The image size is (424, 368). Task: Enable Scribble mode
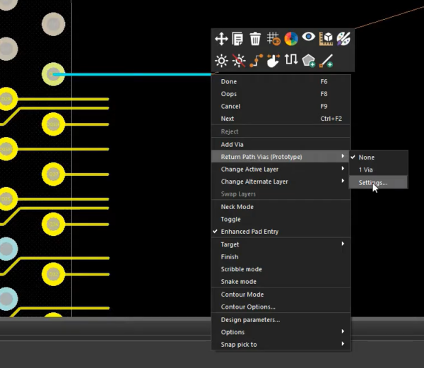281,269
